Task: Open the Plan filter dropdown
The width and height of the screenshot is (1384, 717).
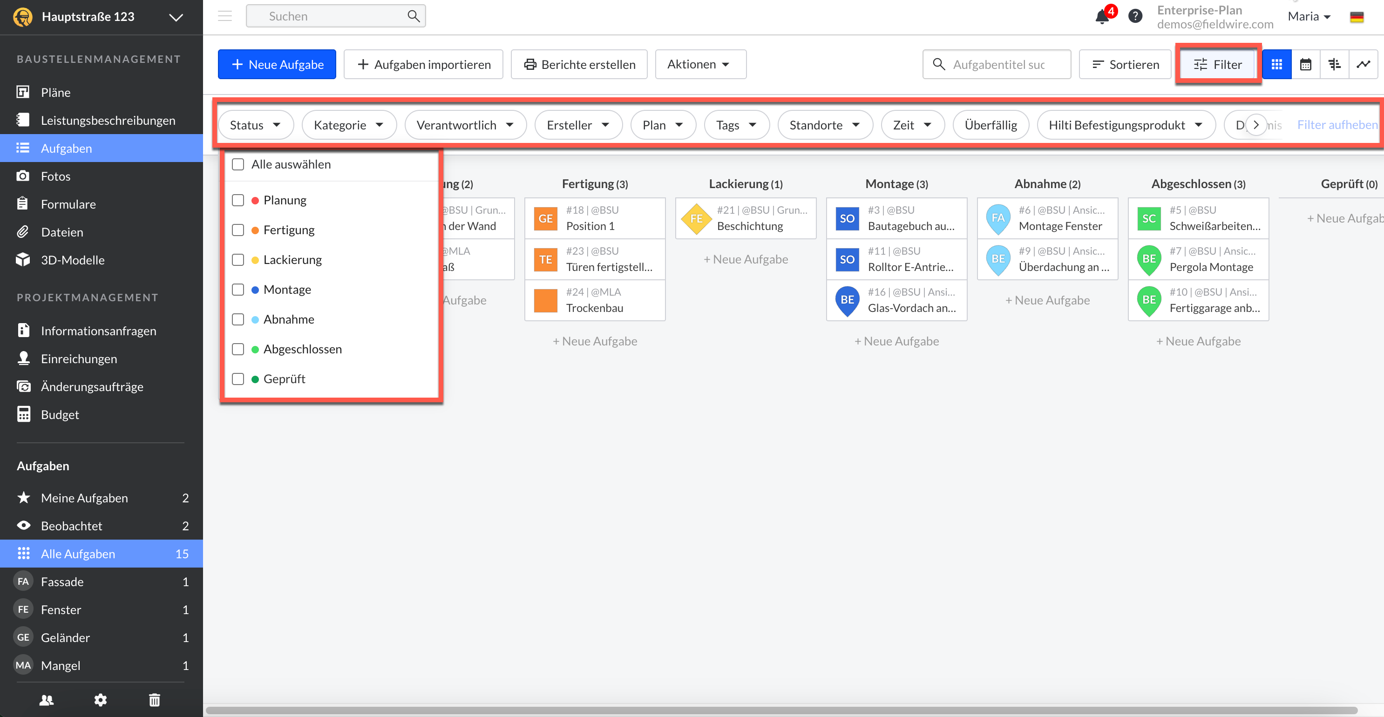Action: coord(664,125)
